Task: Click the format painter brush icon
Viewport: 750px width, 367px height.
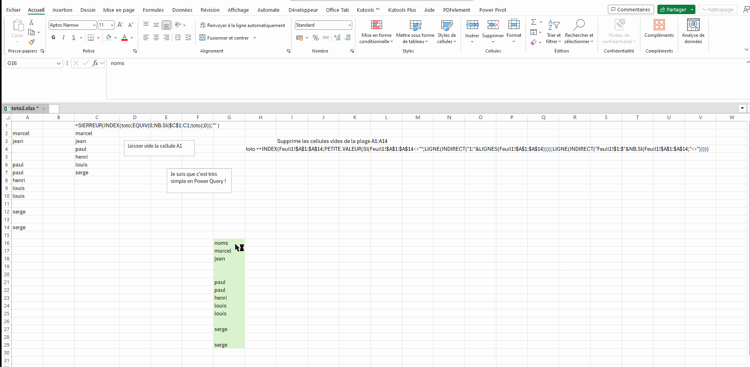Action: coord(31,42)
